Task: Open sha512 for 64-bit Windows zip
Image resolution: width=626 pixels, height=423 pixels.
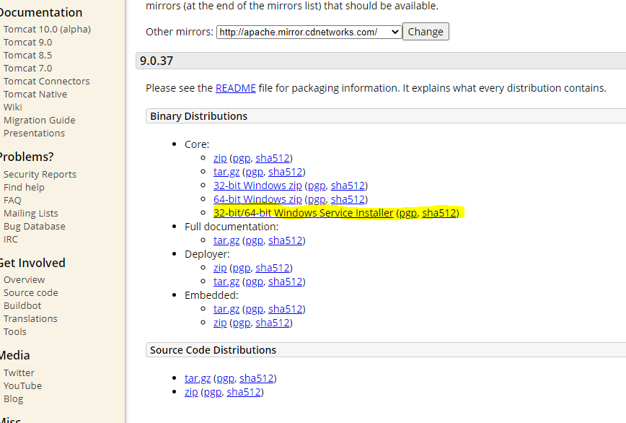Action: coord(348,199)
